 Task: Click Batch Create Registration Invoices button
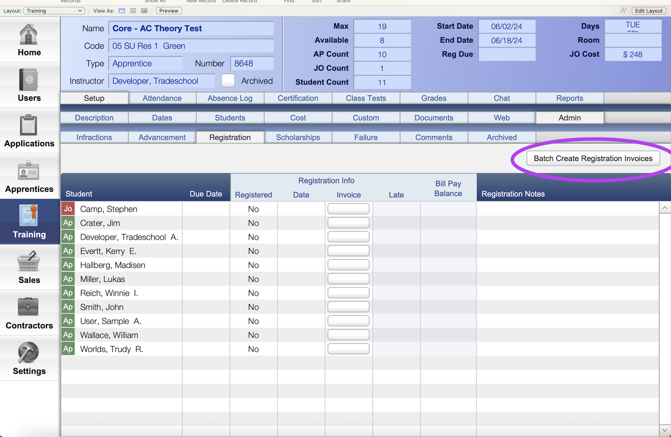tap(593, 158)
